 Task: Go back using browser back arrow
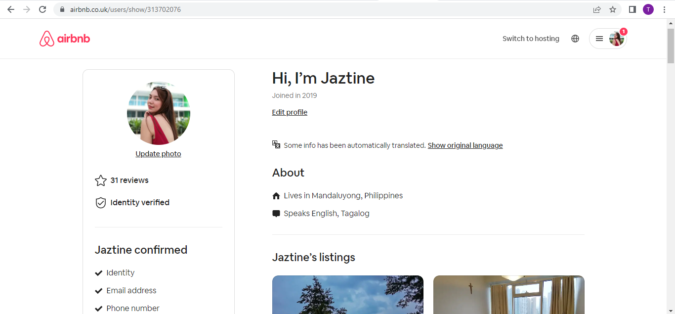tap(11, 9)
